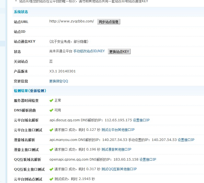Click the green check icon beside 正常
The image size is (204, 183).
click(51, 101)
